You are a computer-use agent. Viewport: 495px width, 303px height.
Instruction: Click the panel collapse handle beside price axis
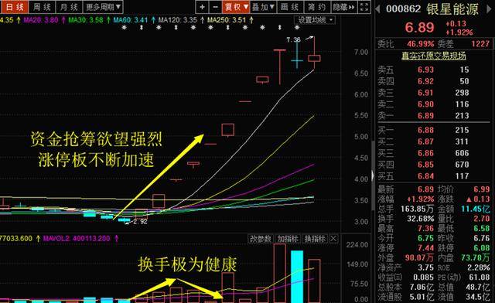373,175
